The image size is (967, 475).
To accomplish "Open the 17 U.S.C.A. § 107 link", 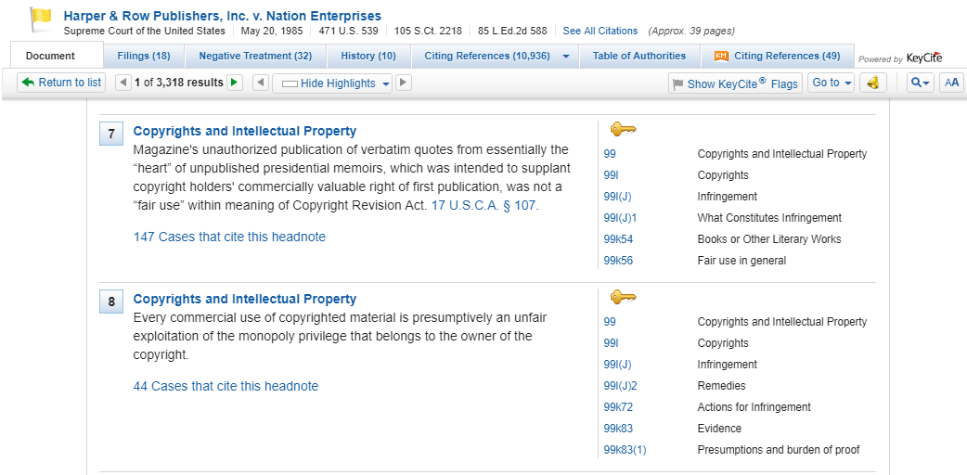I will pyautogui.click(x=483, y=205).
